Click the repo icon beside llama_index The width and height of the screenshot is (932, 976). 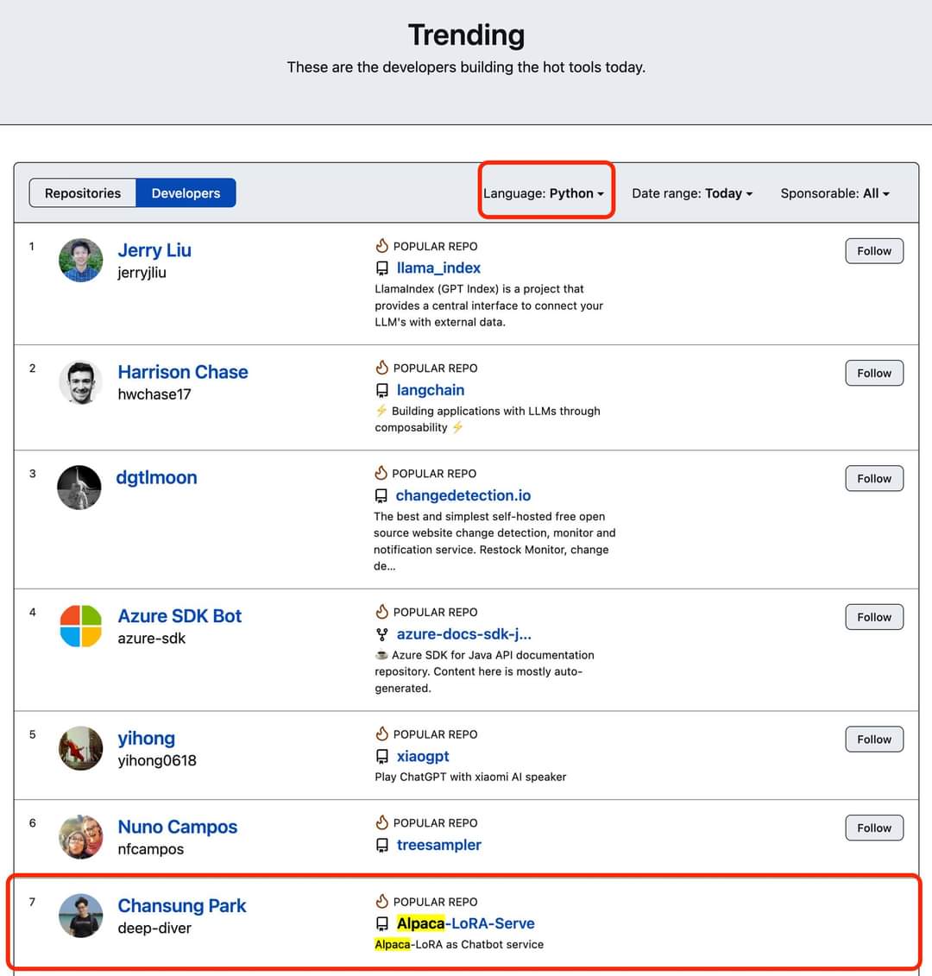point(381,268)
